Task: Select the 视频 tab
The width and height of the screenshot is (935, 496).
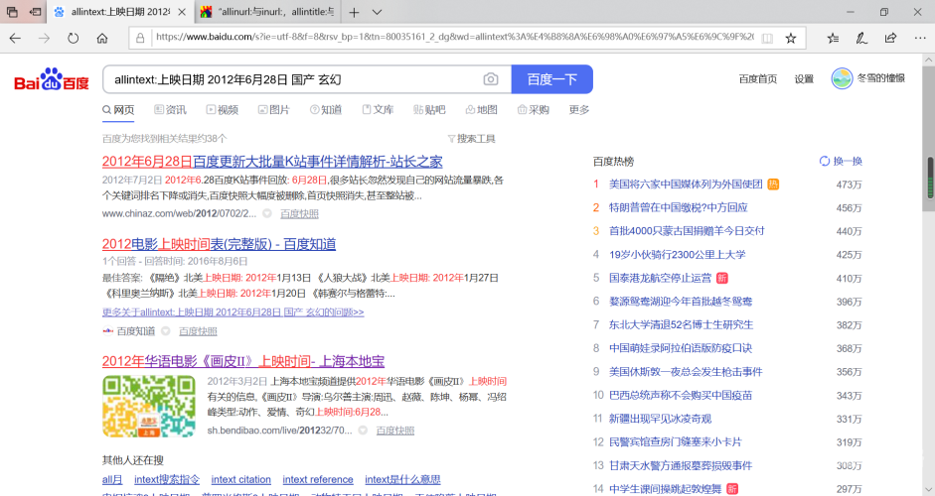Action: (223, 109)
